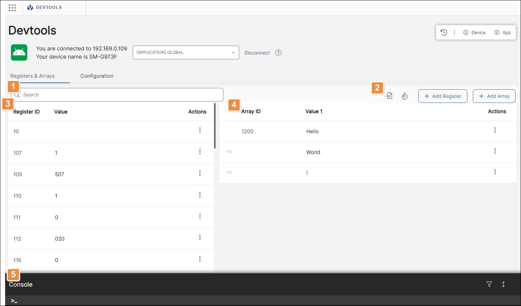Image resolution: width=521 pixels, height=306 pixels.
Task: Click the register list scrollbar
Action: (215, 126)
